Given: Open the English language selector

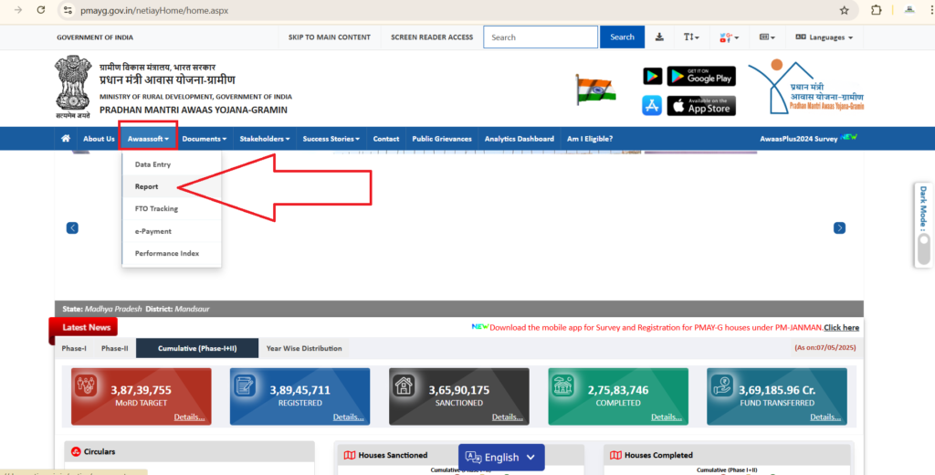Looking at the screenshot, I should [x=501, y=457].
